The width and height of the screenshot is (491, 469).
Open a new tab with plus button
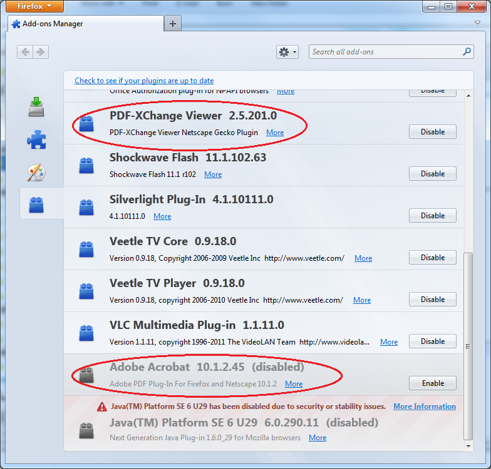(x=173, y=24)
